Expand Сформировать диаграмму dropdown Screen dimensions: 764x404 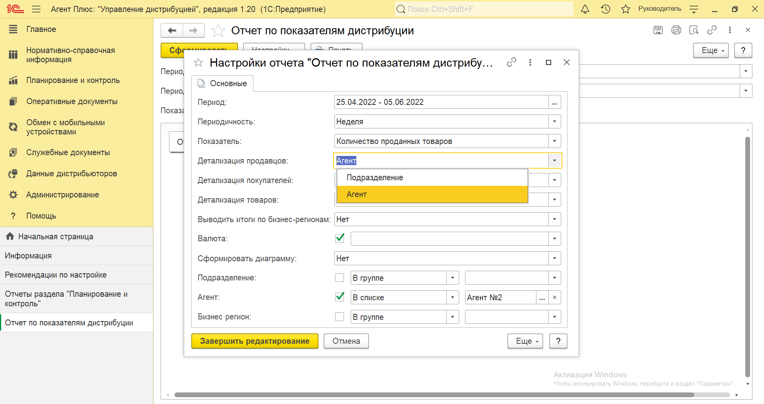click(554, 258)
